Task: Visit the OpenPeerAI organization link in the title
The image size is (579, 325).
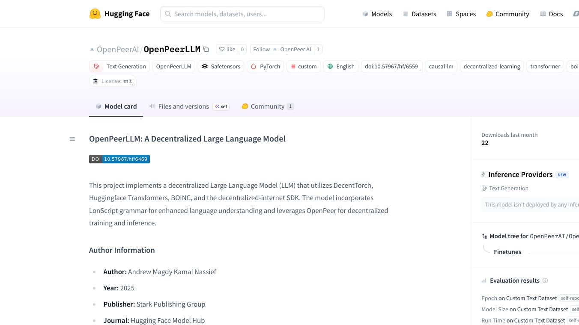Action: (118, 50)
